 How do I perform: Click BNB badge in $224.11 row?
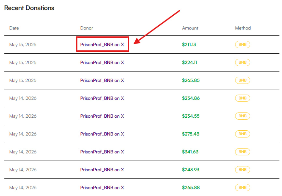click(242, 62)
